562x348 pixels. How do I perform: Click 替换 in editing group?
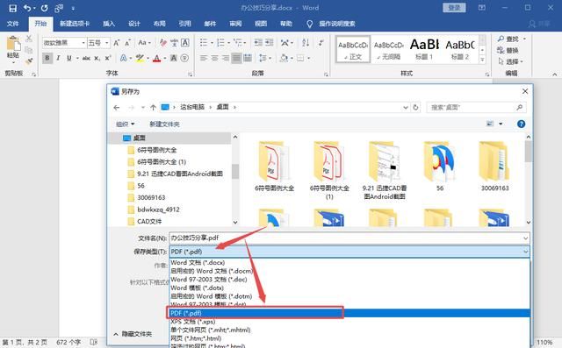tap(508, 50)
